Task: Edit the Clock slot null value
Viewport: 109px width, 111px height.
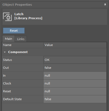Action: point(75,83)
